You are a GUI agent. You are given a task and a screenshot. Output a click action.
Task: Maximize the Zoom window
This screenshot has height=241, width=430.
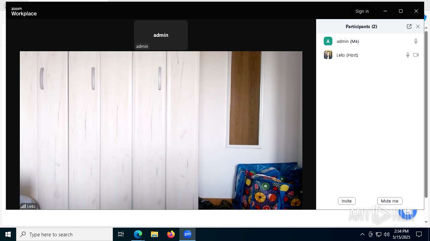click(401, 11)
